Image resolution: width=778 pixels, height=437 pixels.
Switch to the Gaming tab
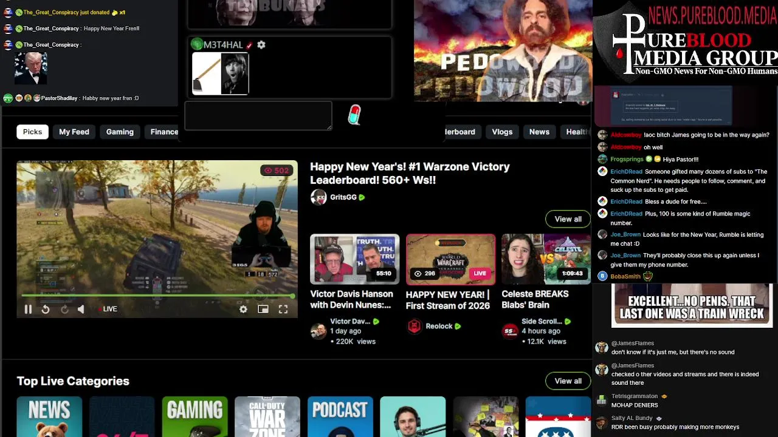(120, 132)
